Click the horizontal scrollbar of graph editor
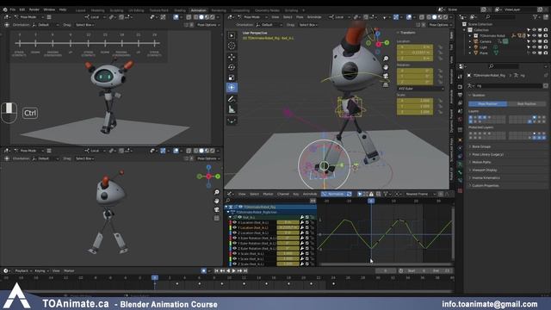 pyautogui.click(x=386, y=264)
